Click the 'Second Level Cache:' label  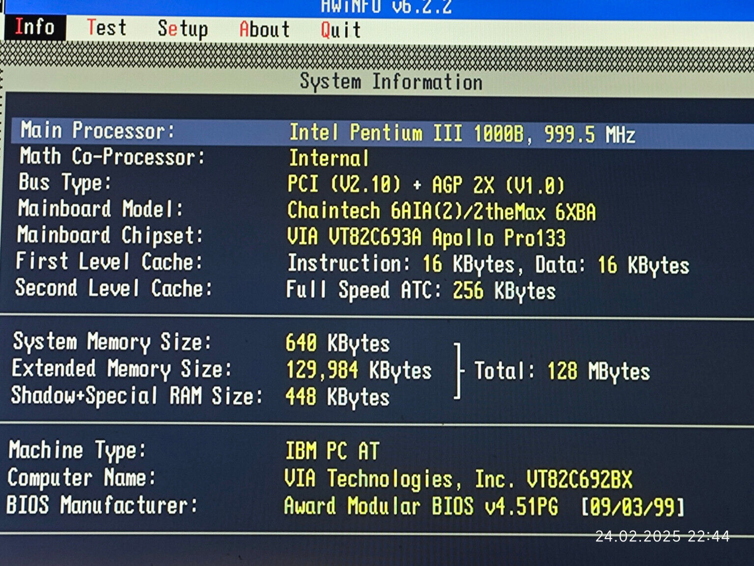(113, 288)
